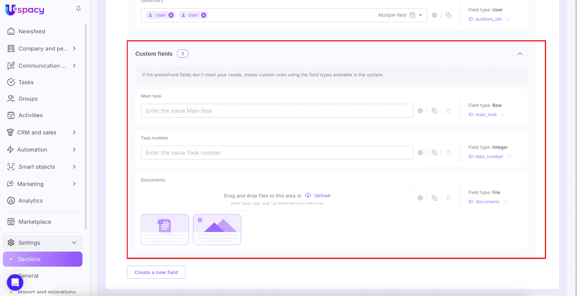Remove the first User tag from Observers
577x296 pixels.
click(x=171, y=15)
